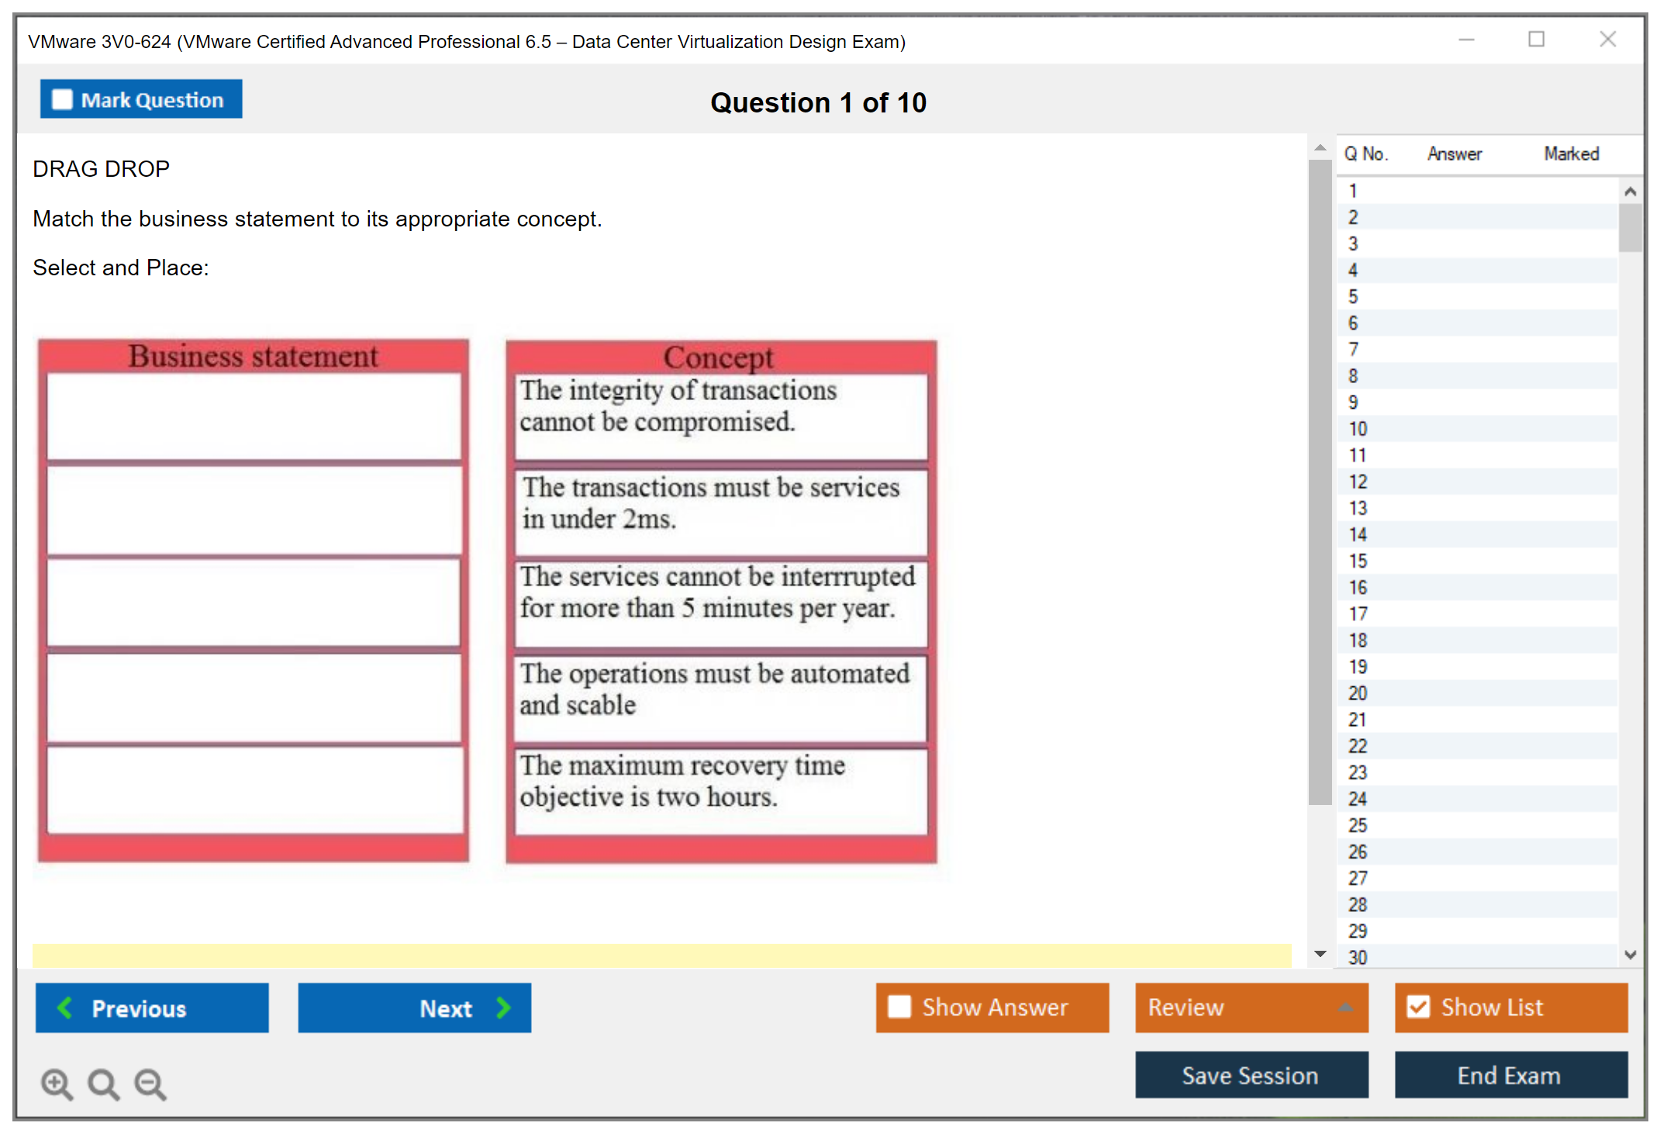Select the 'maximum recovery time objective' concept box
The image size is (1667, 1140).
click(721, 789)
